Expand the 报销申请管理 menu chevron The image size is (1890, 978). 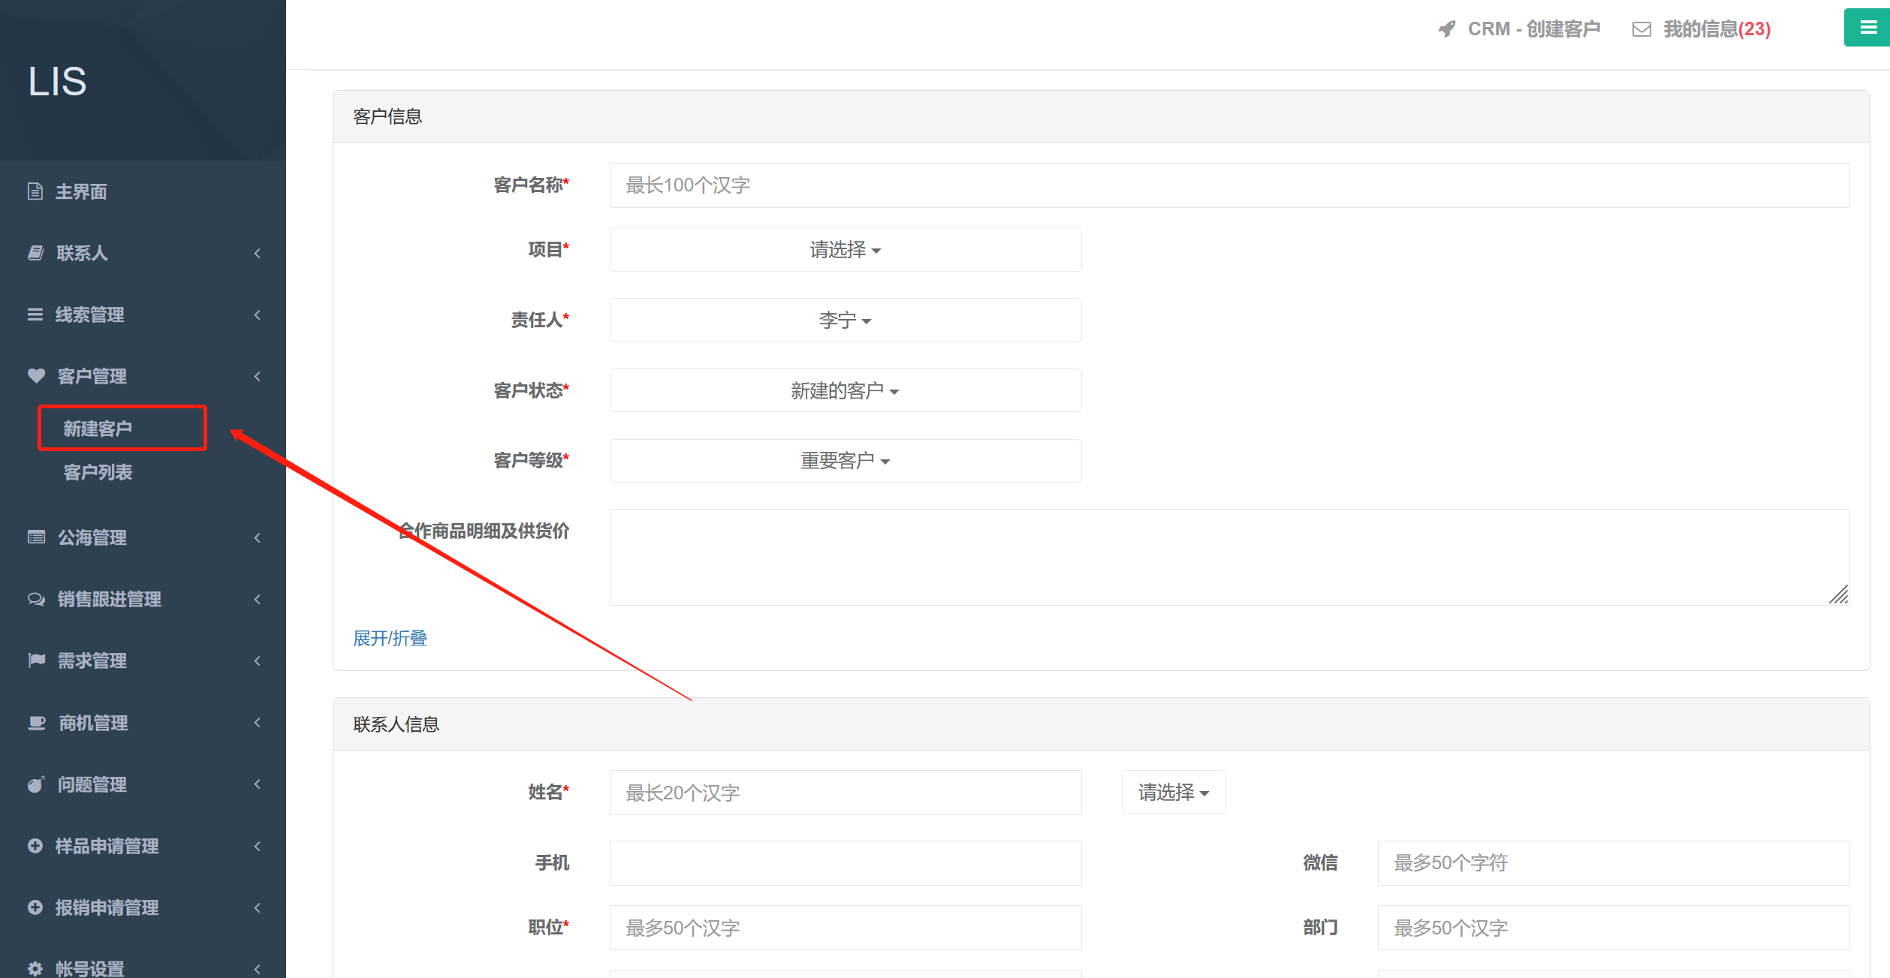click(258, 907)
